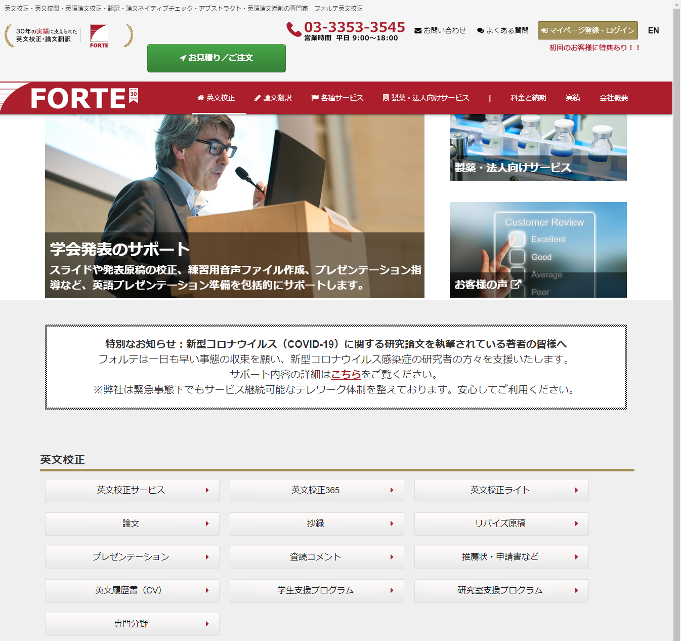Open 学生支援プログラム button
The image size is (681, 641).
coord(317,590)
